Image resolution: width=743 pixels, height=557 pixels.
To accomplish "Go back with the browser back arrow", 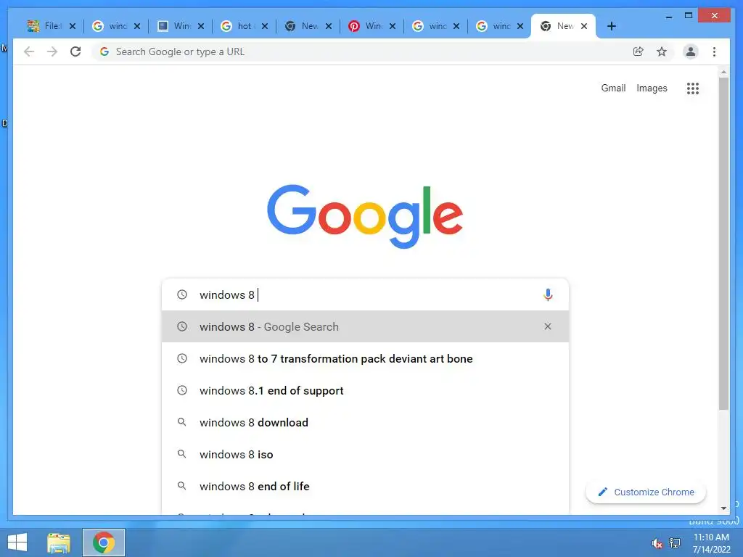I will (x=29, y=51).
